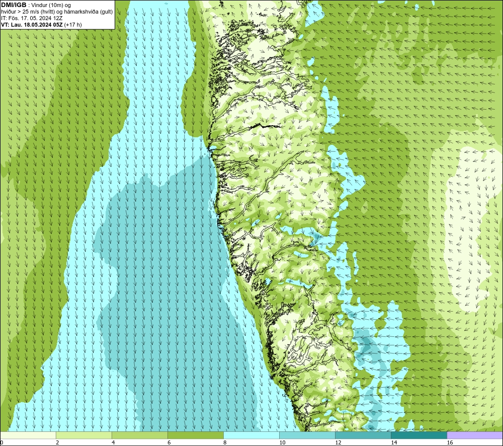Click the legend scale label '2'
503x446 pixels.
point(57,442)
